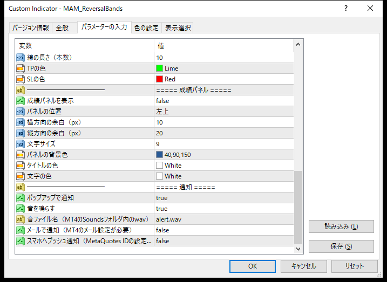Open the 表示選択 tab
Image resolution: width=387 pixels, height=282 pixels.
(x=178, y=28)
